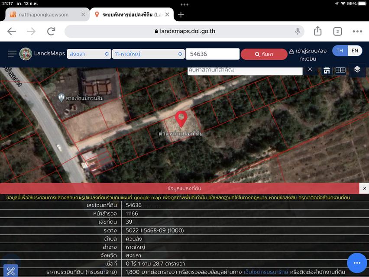Viewport: 369px width, 277px height.
Task: Click the browser share icon
Action: coord(317,31)
